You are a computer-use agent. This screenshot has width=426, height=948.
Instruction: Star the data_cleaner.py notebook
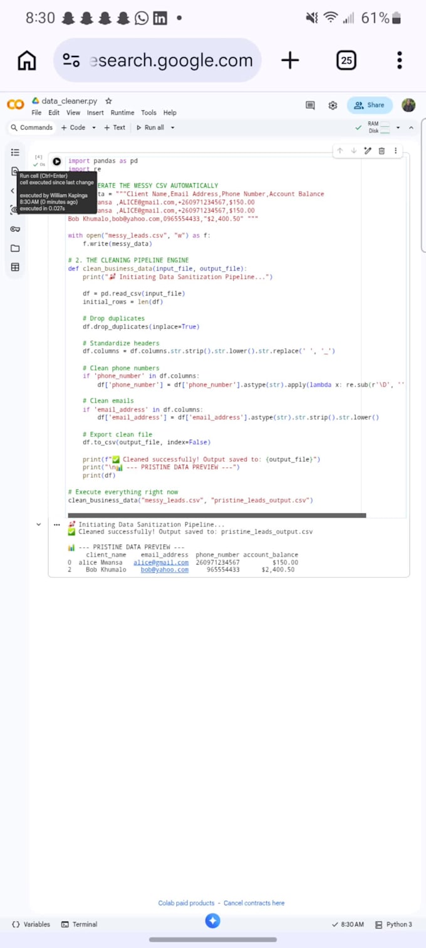108,100
